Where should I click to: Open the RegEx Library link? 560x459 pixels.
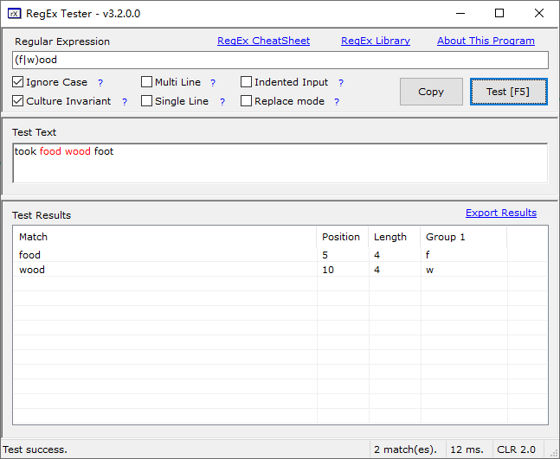[376, 41]
